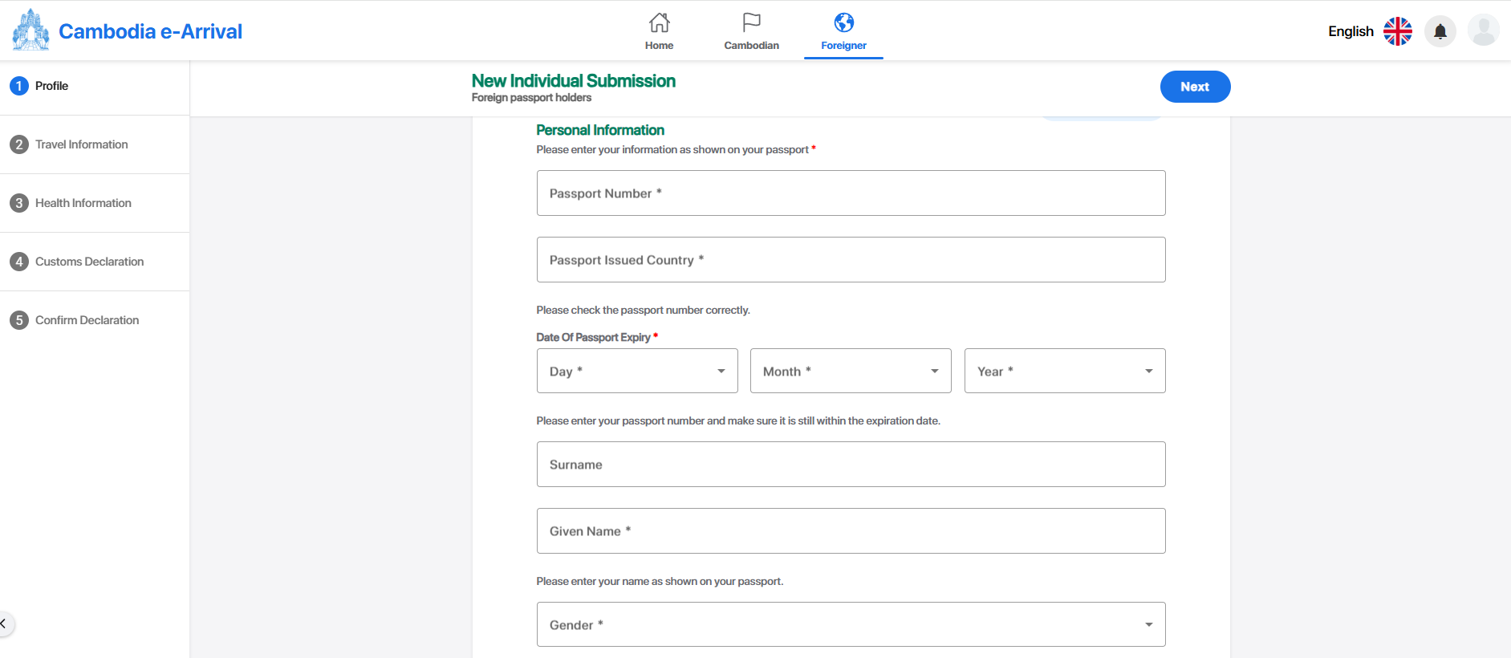Screen dimensions: 1511x658
Task: Open the user avatar profile icon
Action: (x=1484, y=30)
